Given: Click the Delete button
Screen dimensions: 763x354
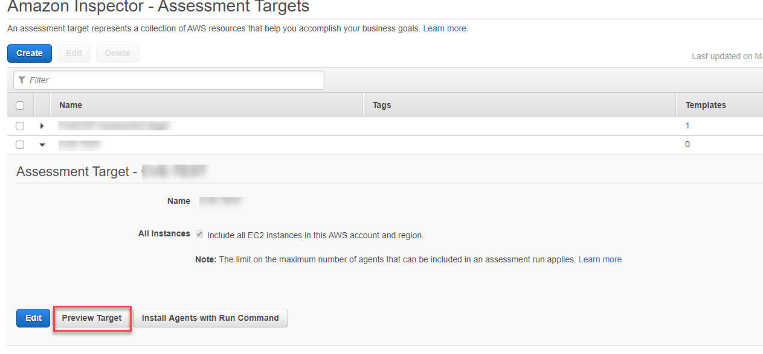Looking at the screenshot, I should click(117, 53).
